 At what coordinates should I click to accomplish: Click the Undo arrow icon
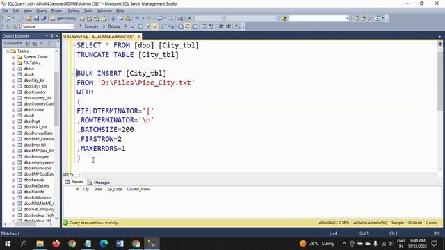(137, 18)
